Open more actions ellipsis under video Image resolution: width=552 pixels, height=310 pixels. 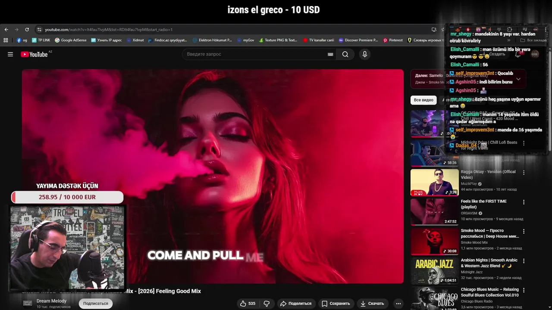(x=398, y=304)
